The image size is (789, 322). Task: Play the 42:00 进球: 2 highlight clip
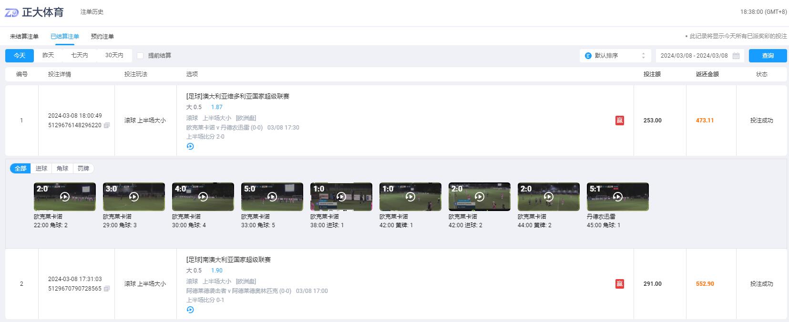coord(480,197)
